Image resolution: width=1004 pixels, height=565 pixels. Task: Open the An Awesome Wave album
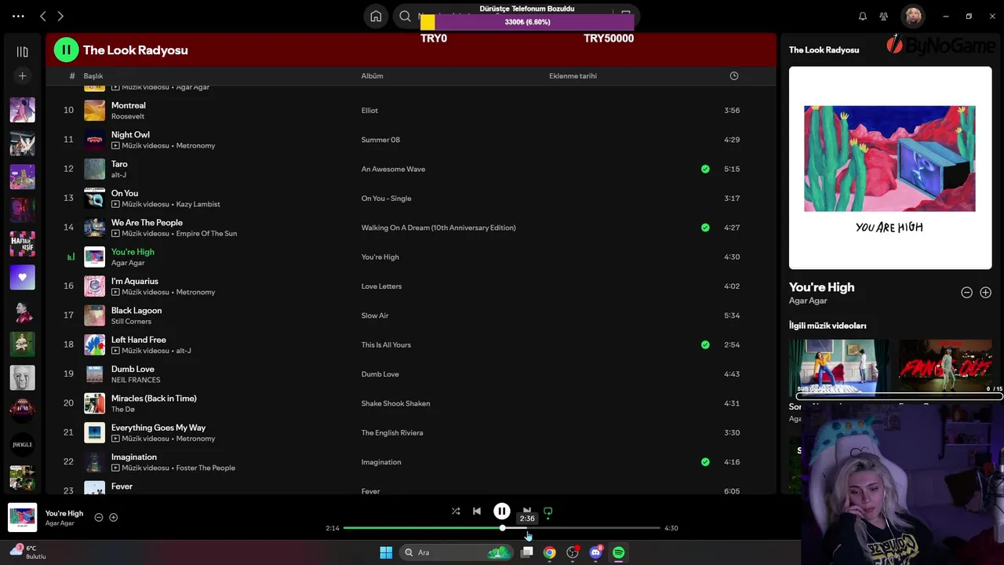393,169
